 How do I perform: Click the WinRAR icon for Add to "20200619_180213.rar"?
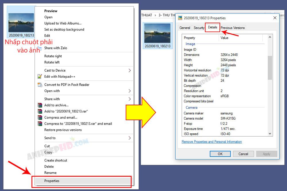40,111
